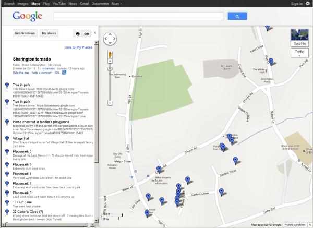313x228 pixels.
Task: Open the KML link
Action: (57, 73)
